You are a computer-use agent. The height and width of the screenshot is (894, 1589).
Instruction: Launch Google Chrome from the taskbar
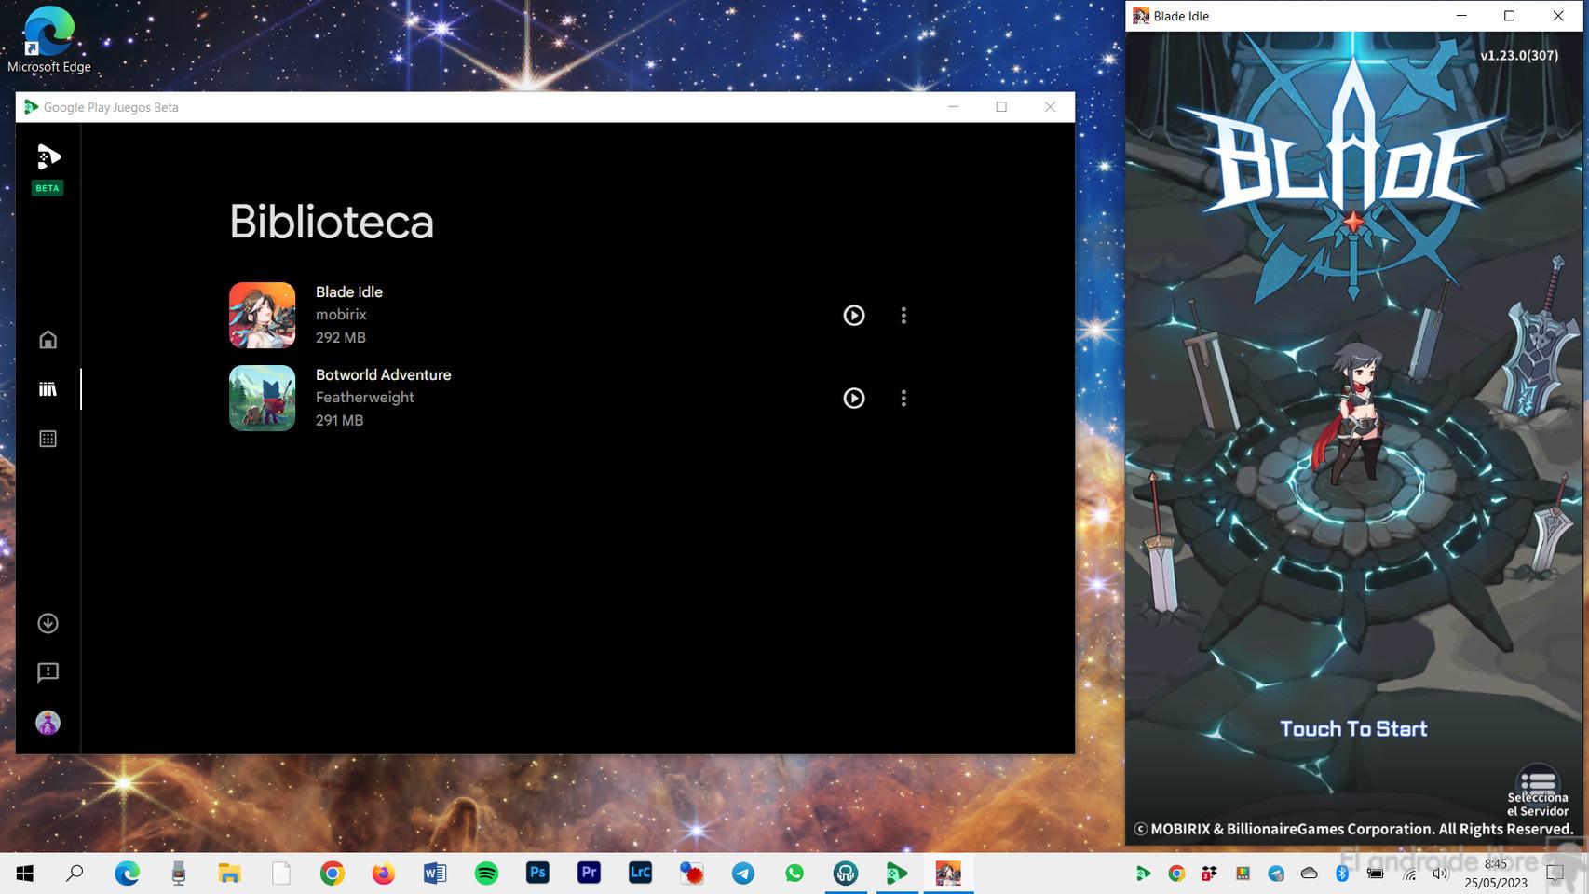pyautogui.click(x=333, y=874)
